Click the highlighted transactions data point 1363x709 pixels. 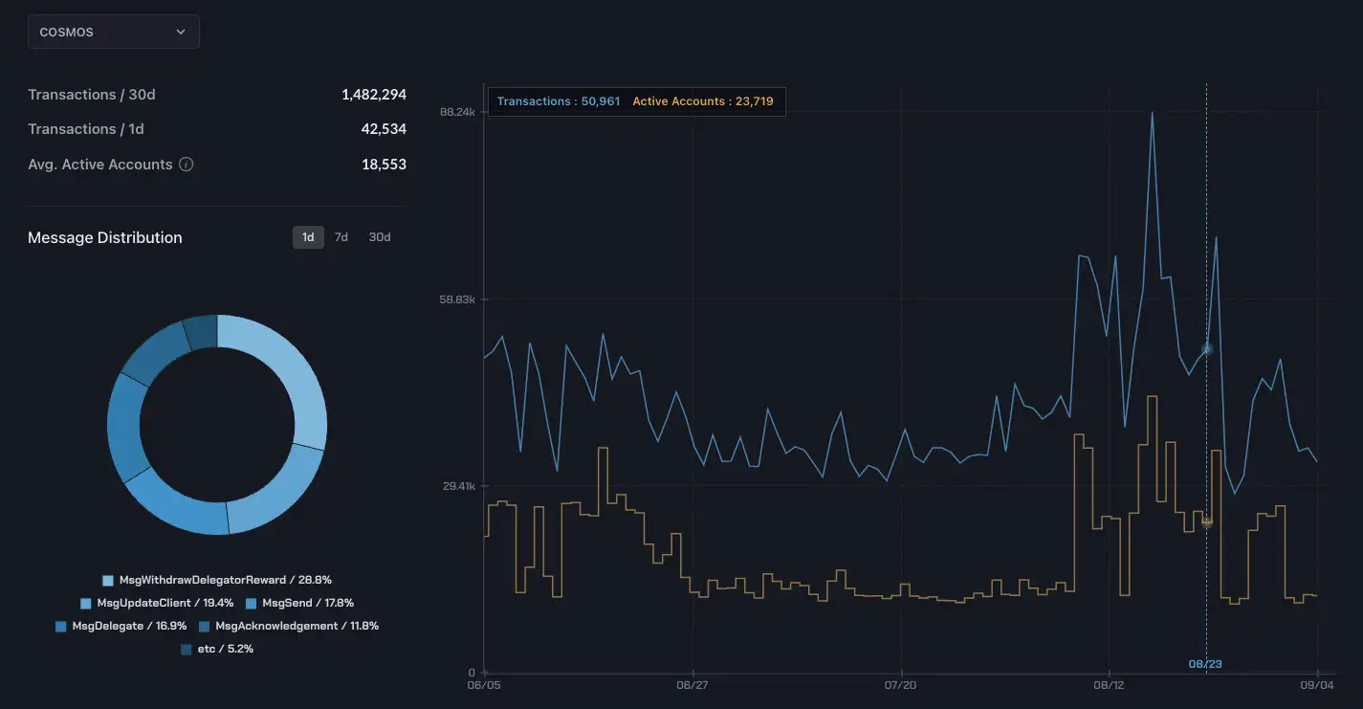[1205, 349]
